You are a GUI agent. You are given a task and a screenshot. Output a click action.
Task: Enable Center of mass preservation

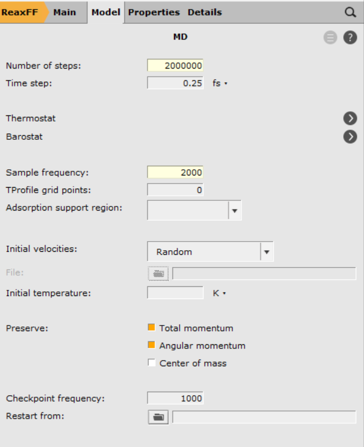point(151,363)
